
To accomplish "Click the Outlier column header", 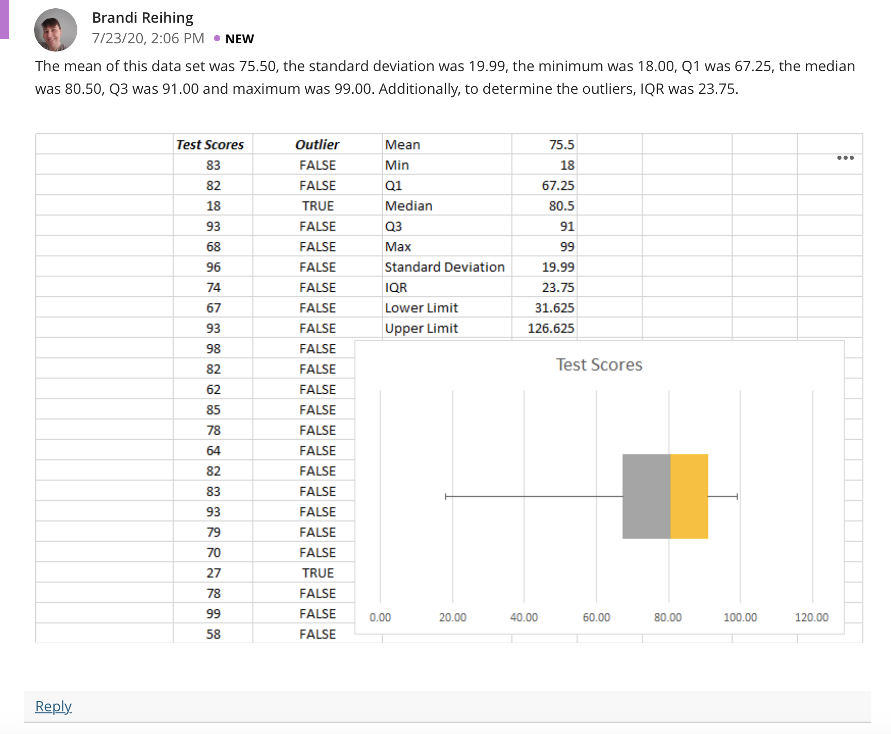I will tap(317, 144).
